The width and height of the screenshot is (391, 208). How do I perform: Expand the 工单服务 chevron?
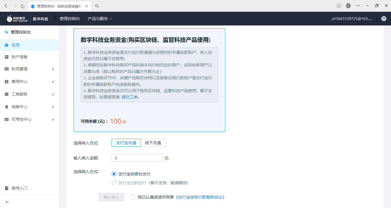tap(53, 94)
